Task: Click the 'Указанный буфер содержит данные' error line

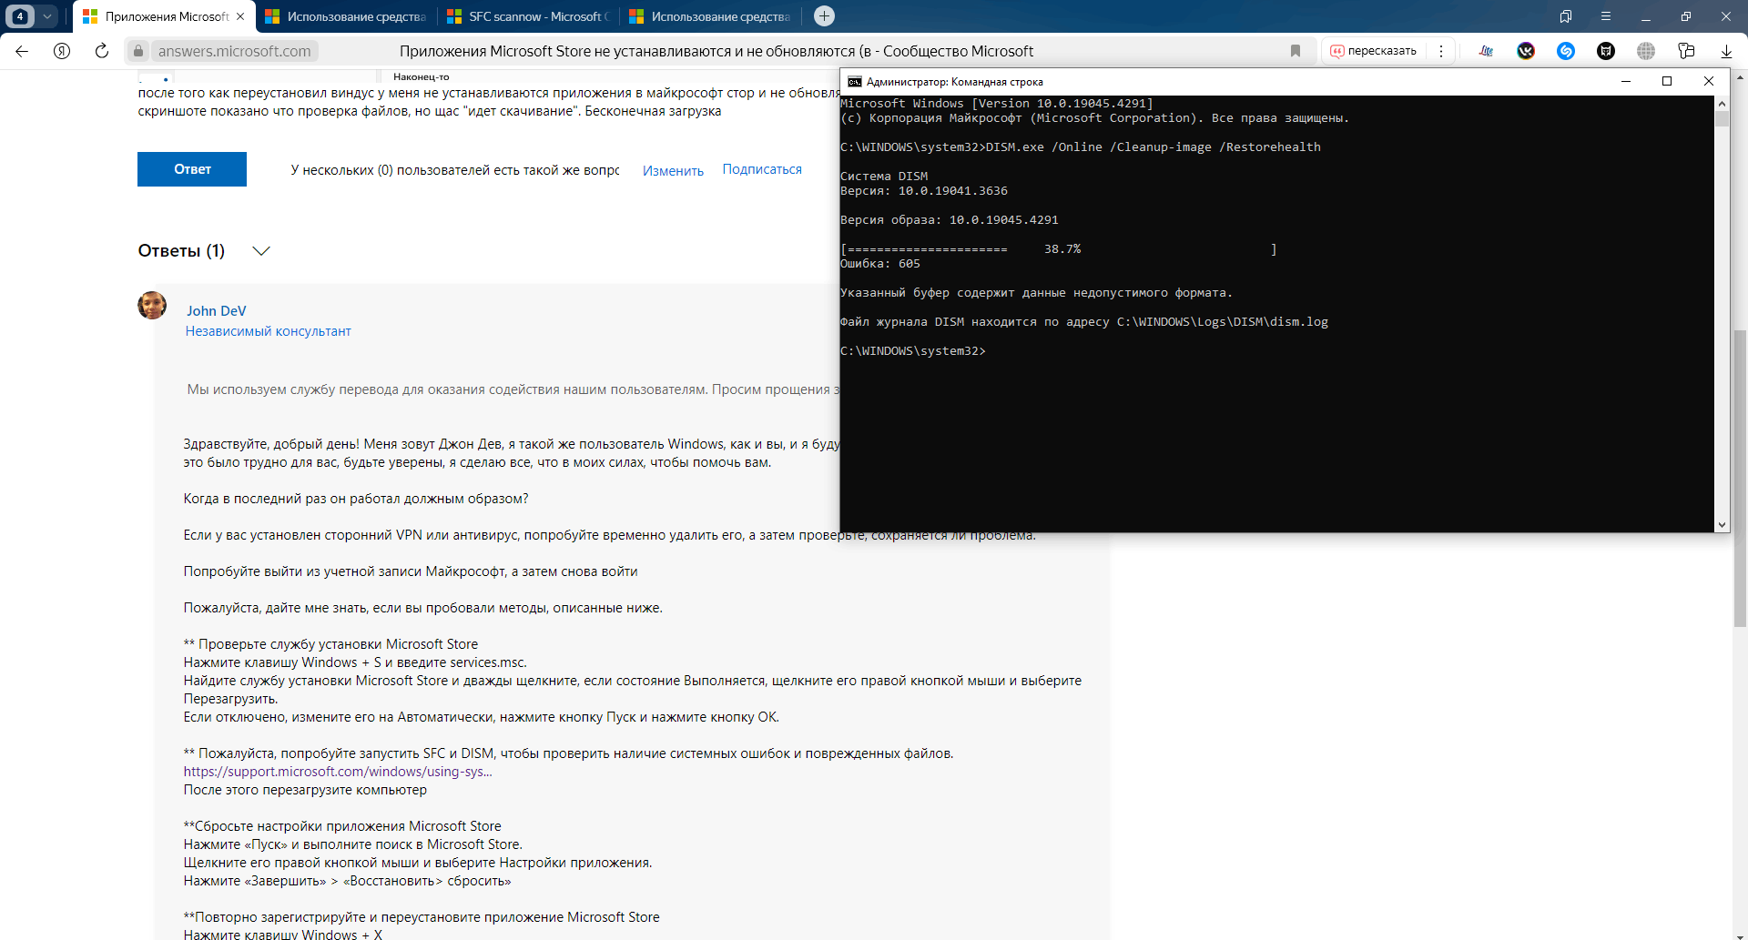Action: coord(1036,293)
